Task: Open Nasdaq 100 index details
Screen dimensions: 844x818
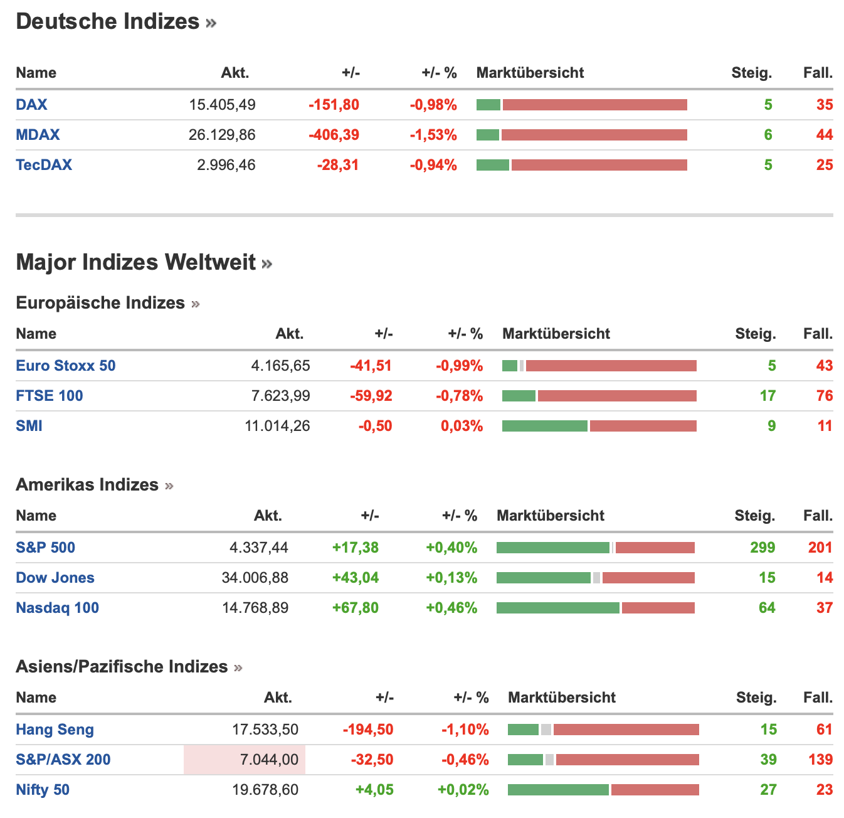Action: pyautogui.click(x=58, y=608)
